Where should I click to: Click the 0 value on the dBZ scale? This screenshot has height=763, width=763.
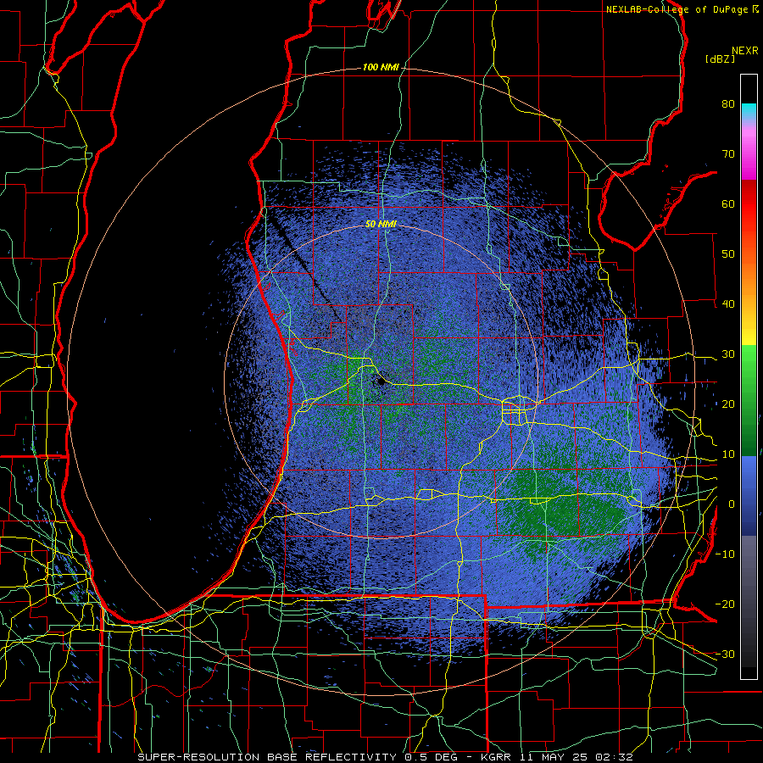(732, 504)
